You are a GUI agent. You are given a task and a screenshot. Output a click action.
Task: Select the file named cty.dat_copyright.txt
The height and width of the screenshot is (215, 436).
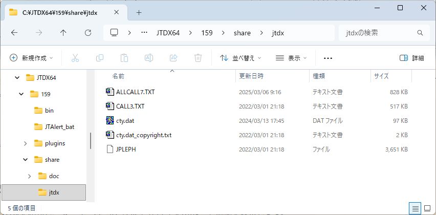[144, 136]
